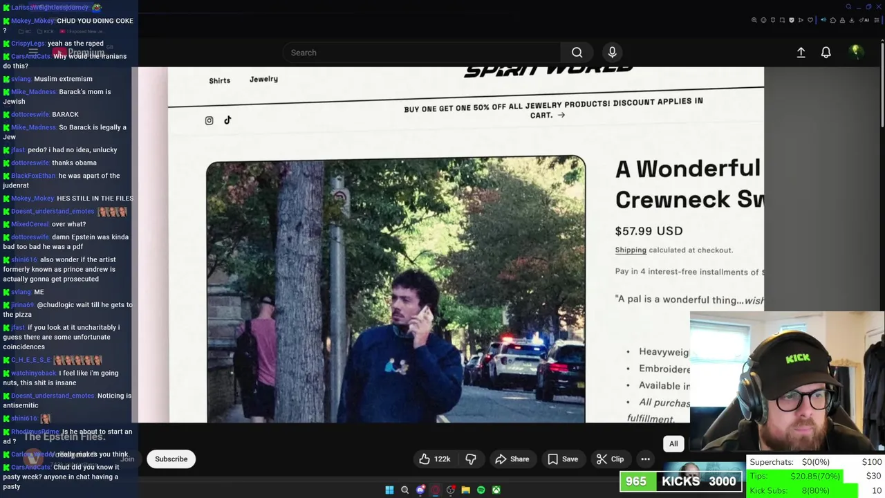Open the browser easy setup sliders icon
Screen dimensions: 885x498
coord(877,20)
